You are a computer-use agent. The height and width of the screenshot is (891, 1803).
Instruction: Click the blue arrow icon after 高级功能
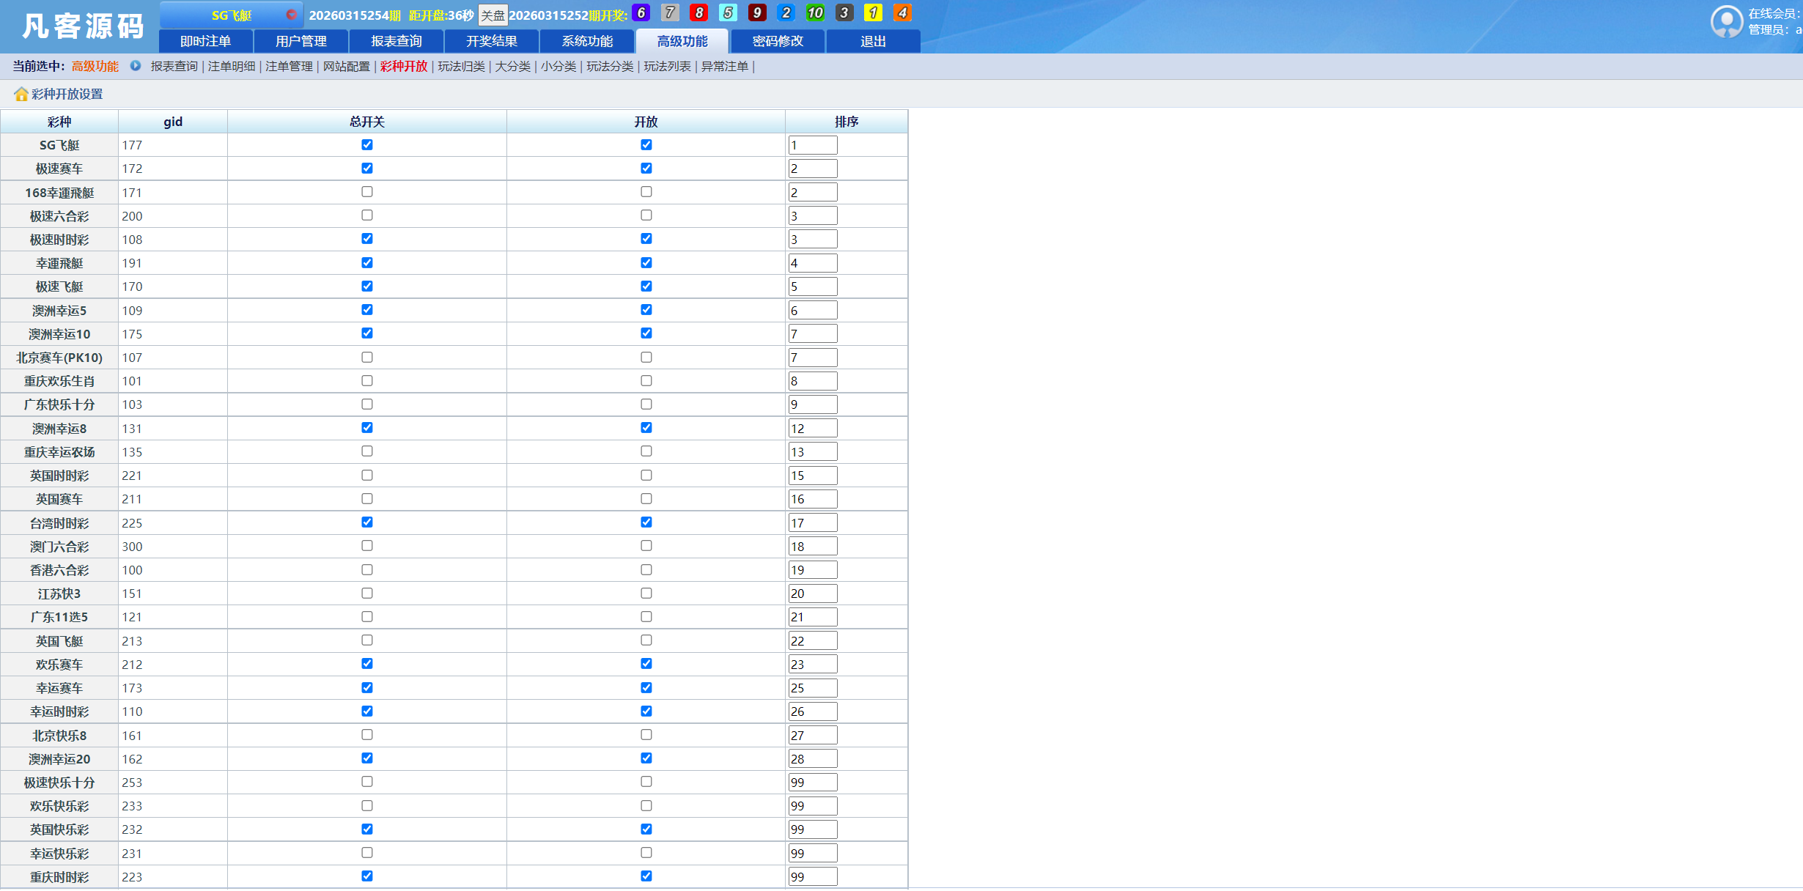pos(136,66)
